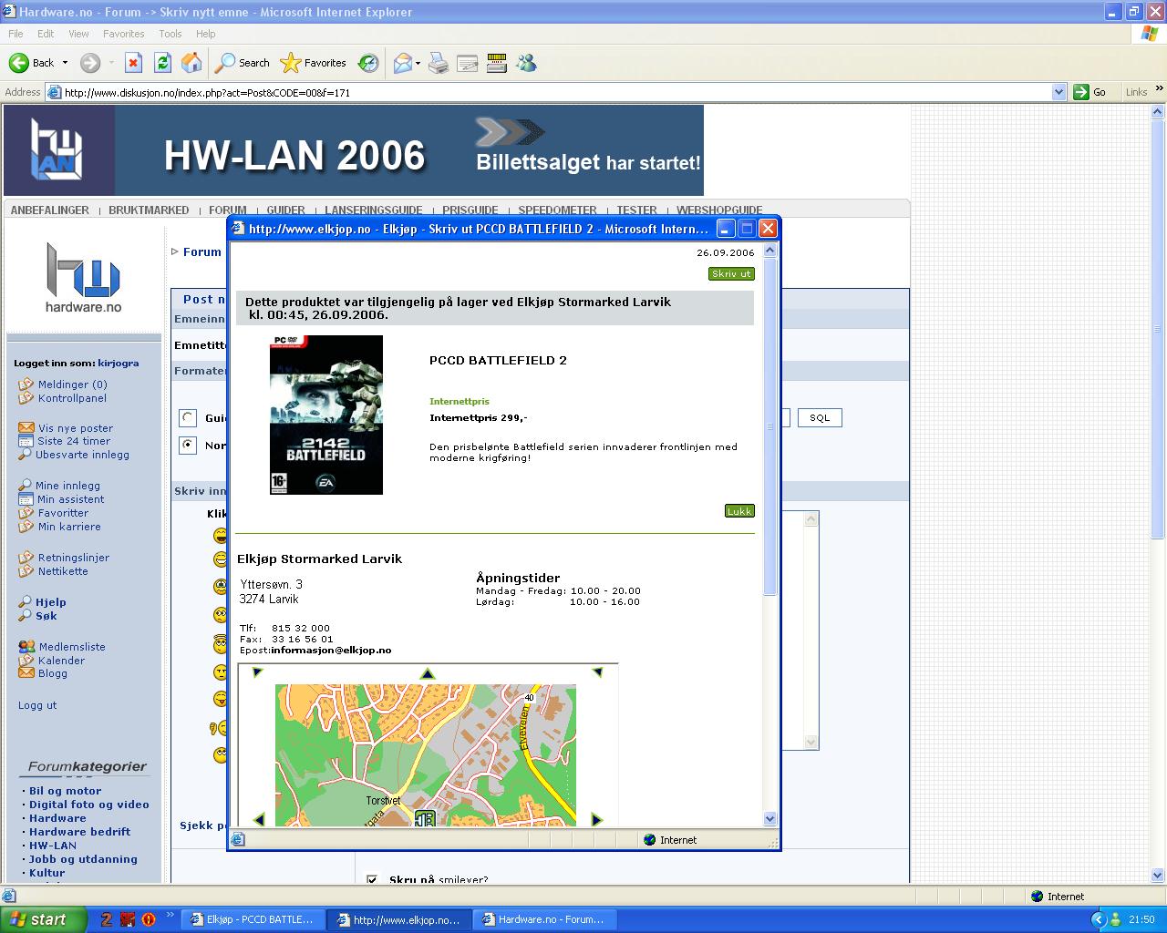
Task: Click the Kontrollpanel sidebar link
Action: 72,398
